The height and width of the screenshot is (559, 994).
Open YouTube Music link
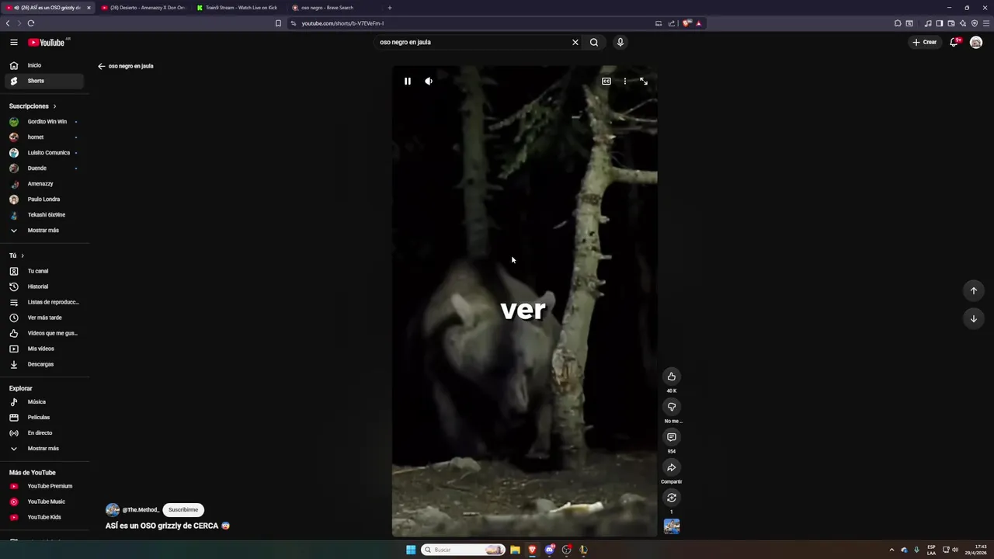coord(43,502)
